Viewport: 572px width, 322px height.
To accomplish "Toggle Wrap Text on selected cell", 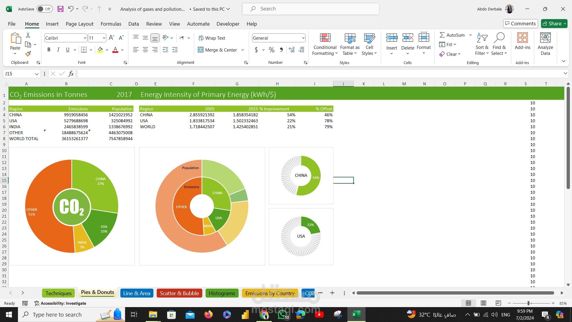I will [212, 38].
